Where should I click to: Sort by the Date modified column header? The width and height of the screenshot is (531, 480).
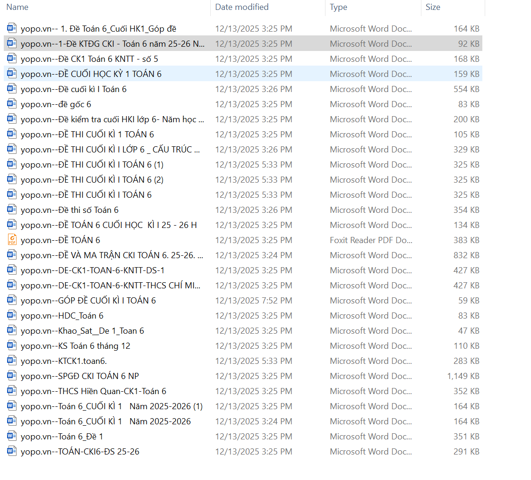pyautogui.click(x=241, y=7)
